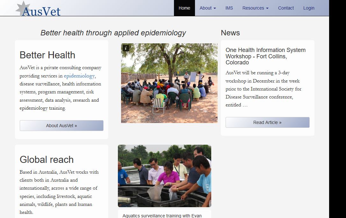346x218 pixels.
Task: Click the Global reach heading
Action: coord(47,160)
